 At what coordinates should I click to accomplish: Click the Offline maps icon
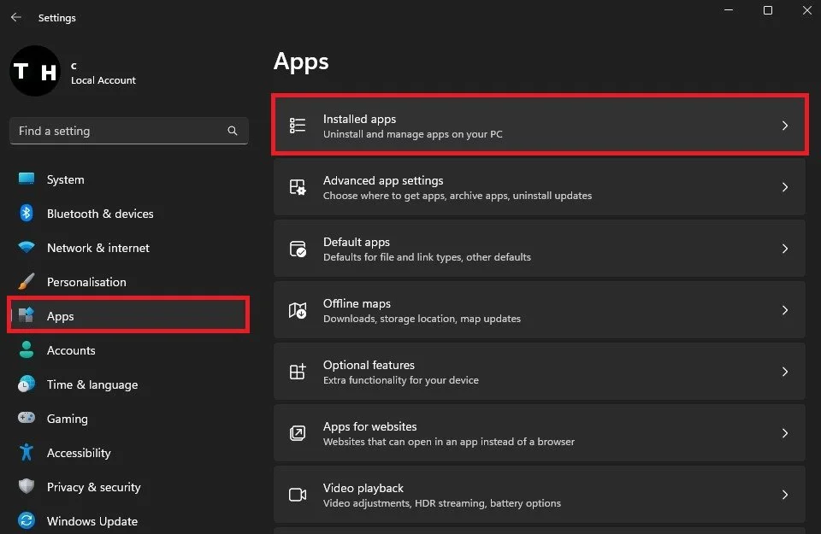298,310
